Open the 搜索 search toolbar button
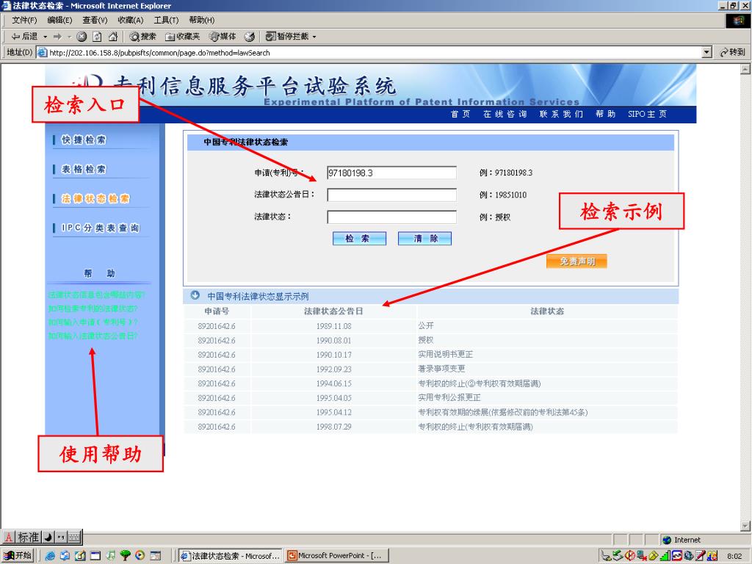Viewport: 752px width, 564px height. [x=143, y=37]
